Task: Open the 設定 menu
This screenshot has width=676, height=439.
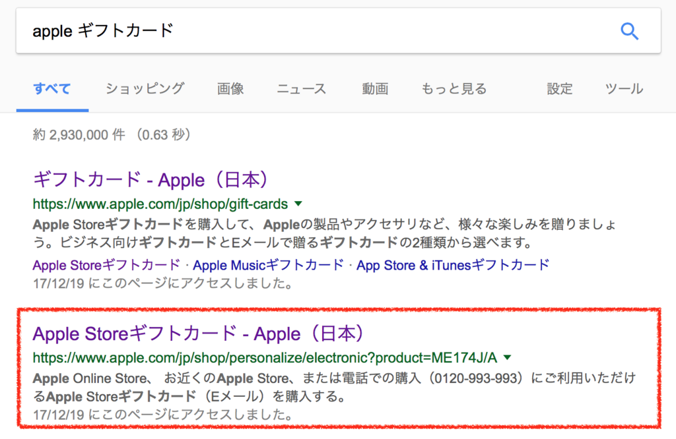Action: coord(560,89)
